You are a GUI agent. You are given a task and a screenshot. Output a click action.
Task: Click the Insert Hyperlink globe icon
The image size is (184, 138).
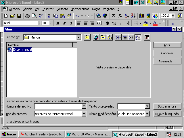(x=99, y=16)
